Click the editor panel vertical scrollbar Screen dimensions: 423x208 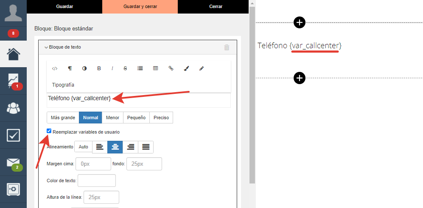252,95
